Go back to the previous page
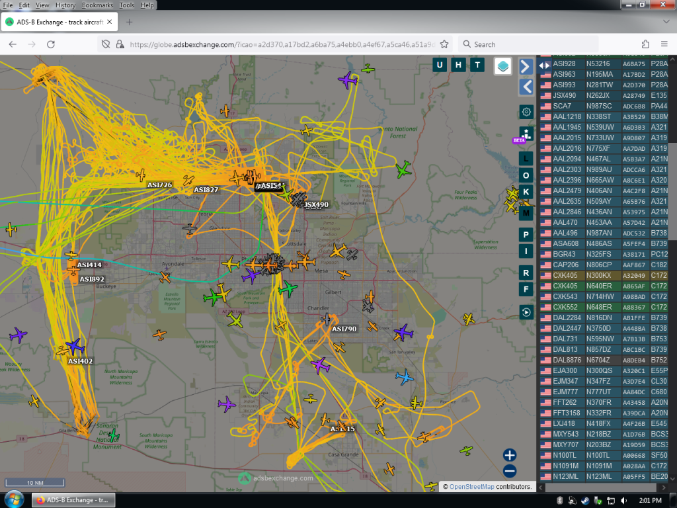The image size is (677, 508). (x=13, y=44)
